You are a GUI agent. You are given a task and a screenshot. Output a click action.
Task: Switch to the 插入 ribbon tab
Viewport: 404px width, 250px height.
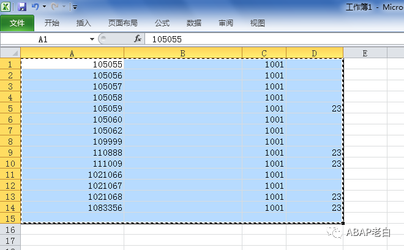(x=83, y=23)
